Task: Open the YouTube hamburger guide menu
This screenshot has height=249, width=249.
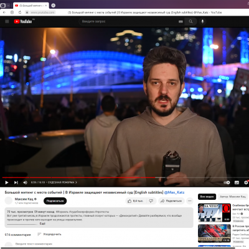Action: pos(7,21)
